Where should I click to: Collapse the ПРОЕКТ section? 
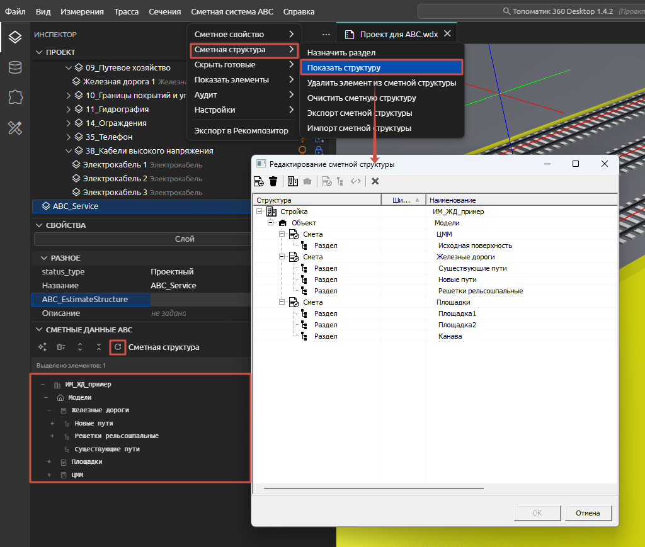[x=39, y=52]
